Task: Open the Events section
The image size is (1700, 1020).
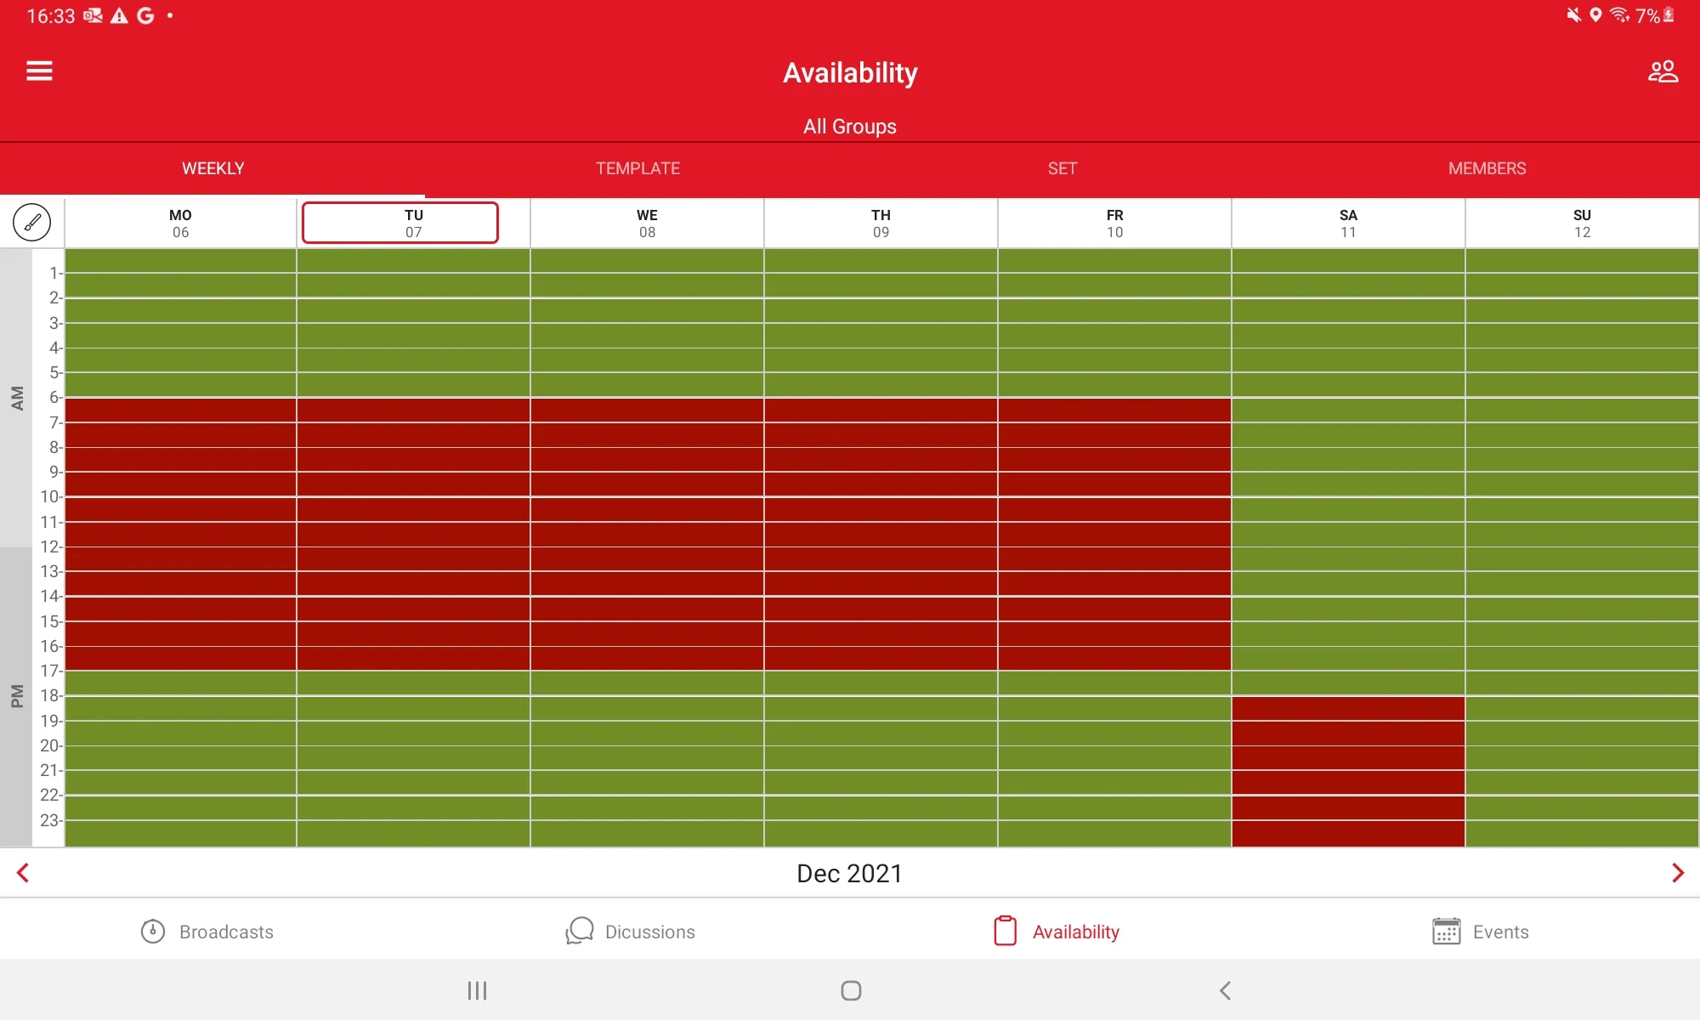Action: 1481,932
